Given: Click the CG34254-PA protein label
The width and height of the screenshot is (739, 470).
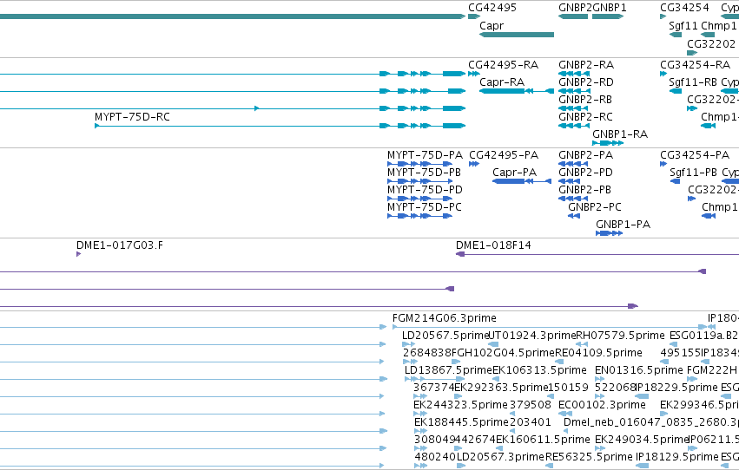Looking at the screenshot, I should click(695, 154).
